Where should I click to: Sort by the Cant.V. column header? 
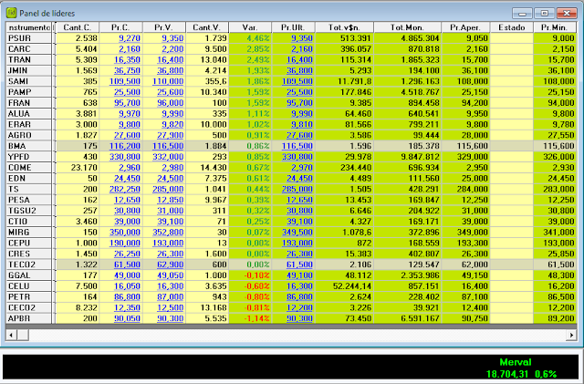tap(207, 27)
